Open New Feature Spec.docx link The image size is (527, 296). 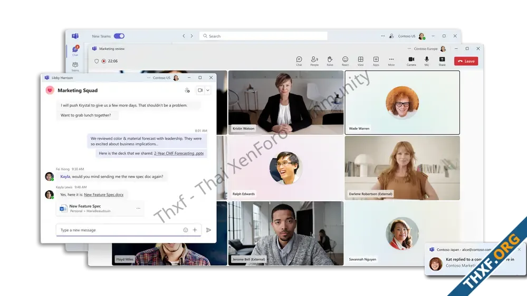pyautogui.click(x=103, y=195)
